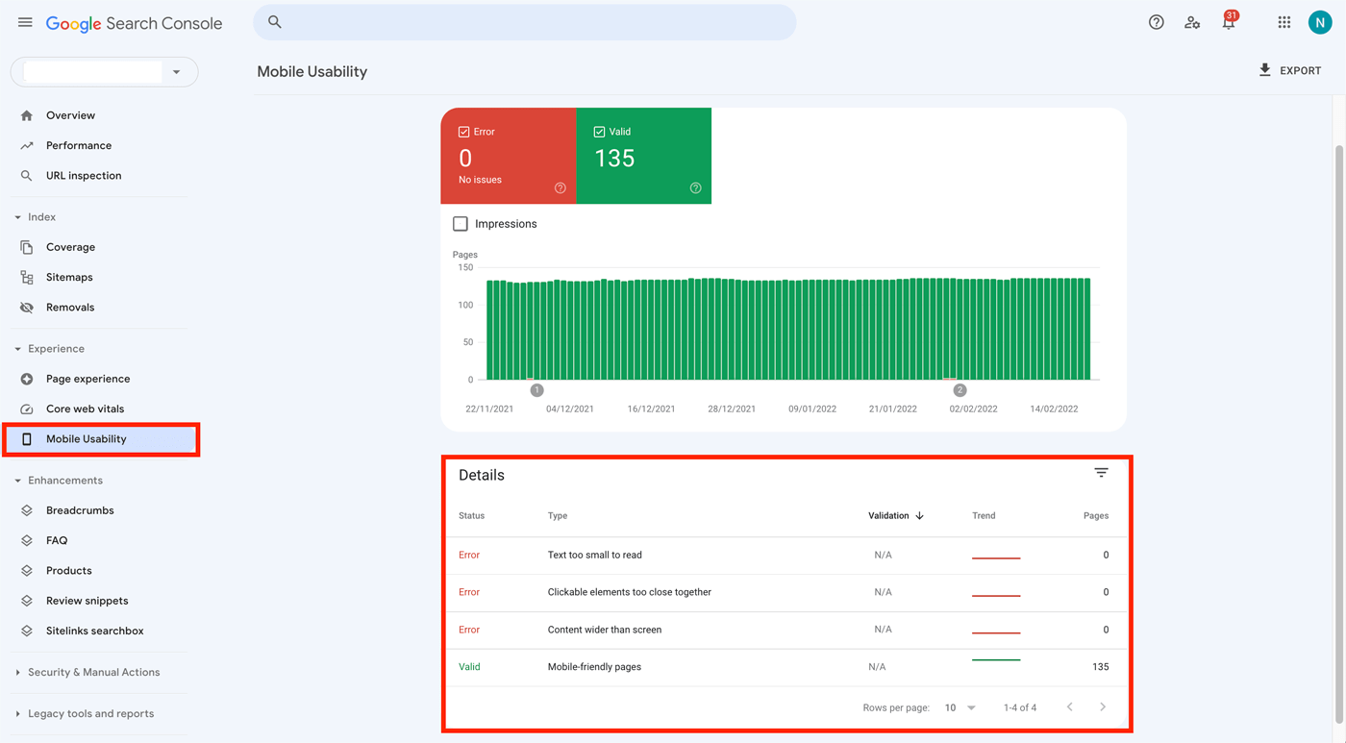
Task: Export the Mobile Usability report
Action: point(1289,70)
